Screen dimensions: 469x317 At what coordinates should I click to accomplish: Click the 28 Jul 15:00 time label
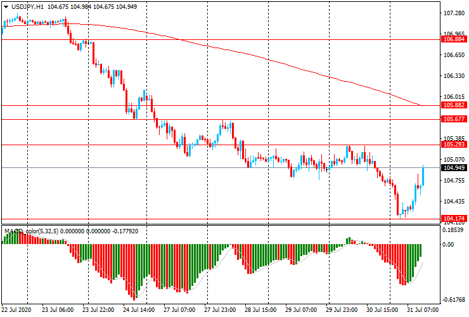tap(260, 309)
